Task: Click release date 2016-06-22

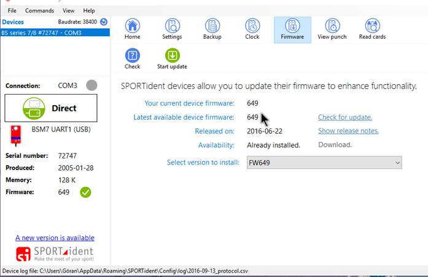Action: pos(265,131)
